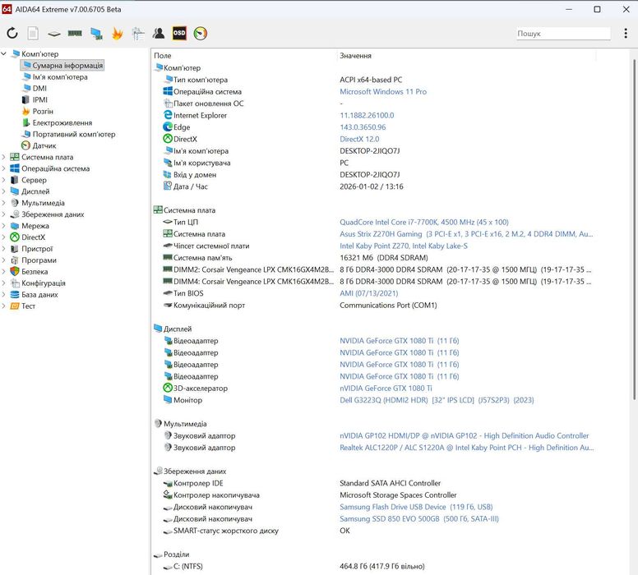Click the Refresh toolbar icon
This screenshot has height=575, width=638.
click(12, 34)
